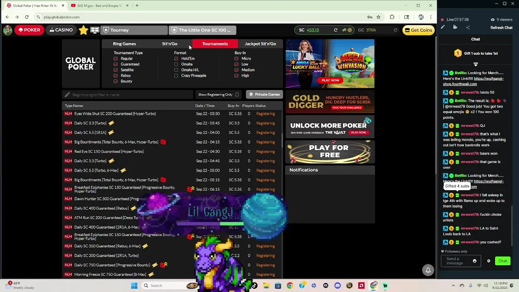519x292 pixels.
Task: Open the Sit'n'Go tab
Action: tap(169, 44)
